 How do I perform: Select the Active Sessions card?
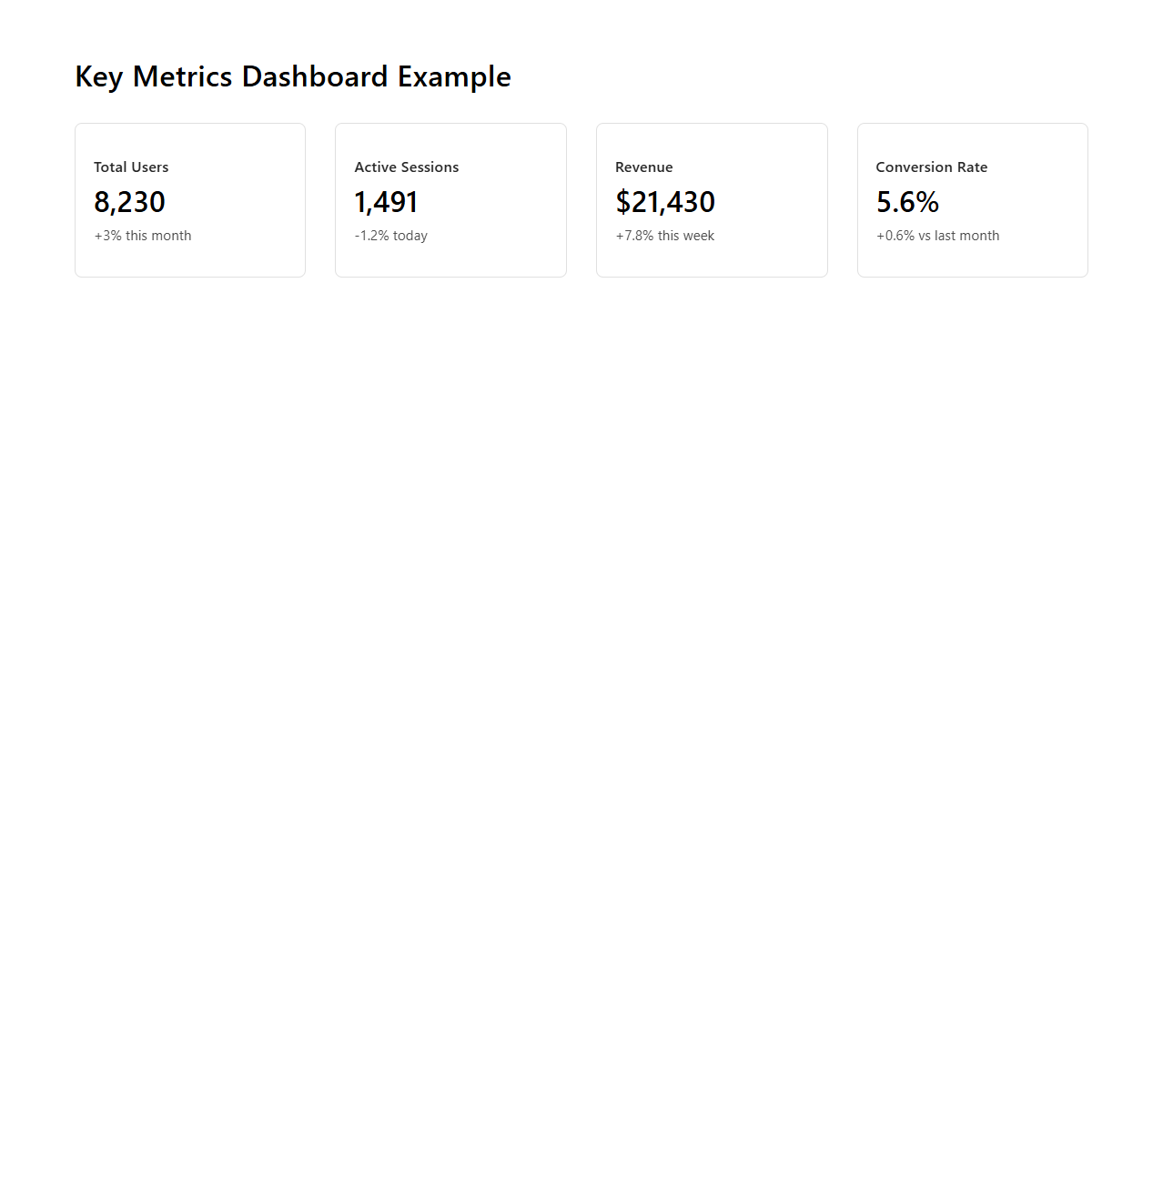coord(450,199)
